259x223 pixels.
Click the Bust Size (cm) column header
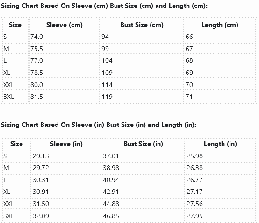142,25
